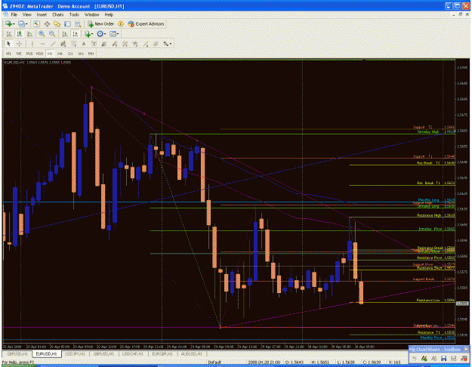Select the Text Label 'T' tool
The height and width of the screenshot is (367, 472).
94,44
